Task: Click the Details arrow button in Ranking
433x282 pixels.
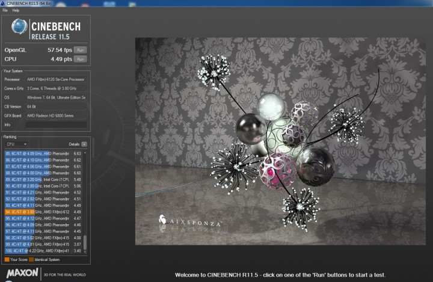Action: [x=84, y=144]
